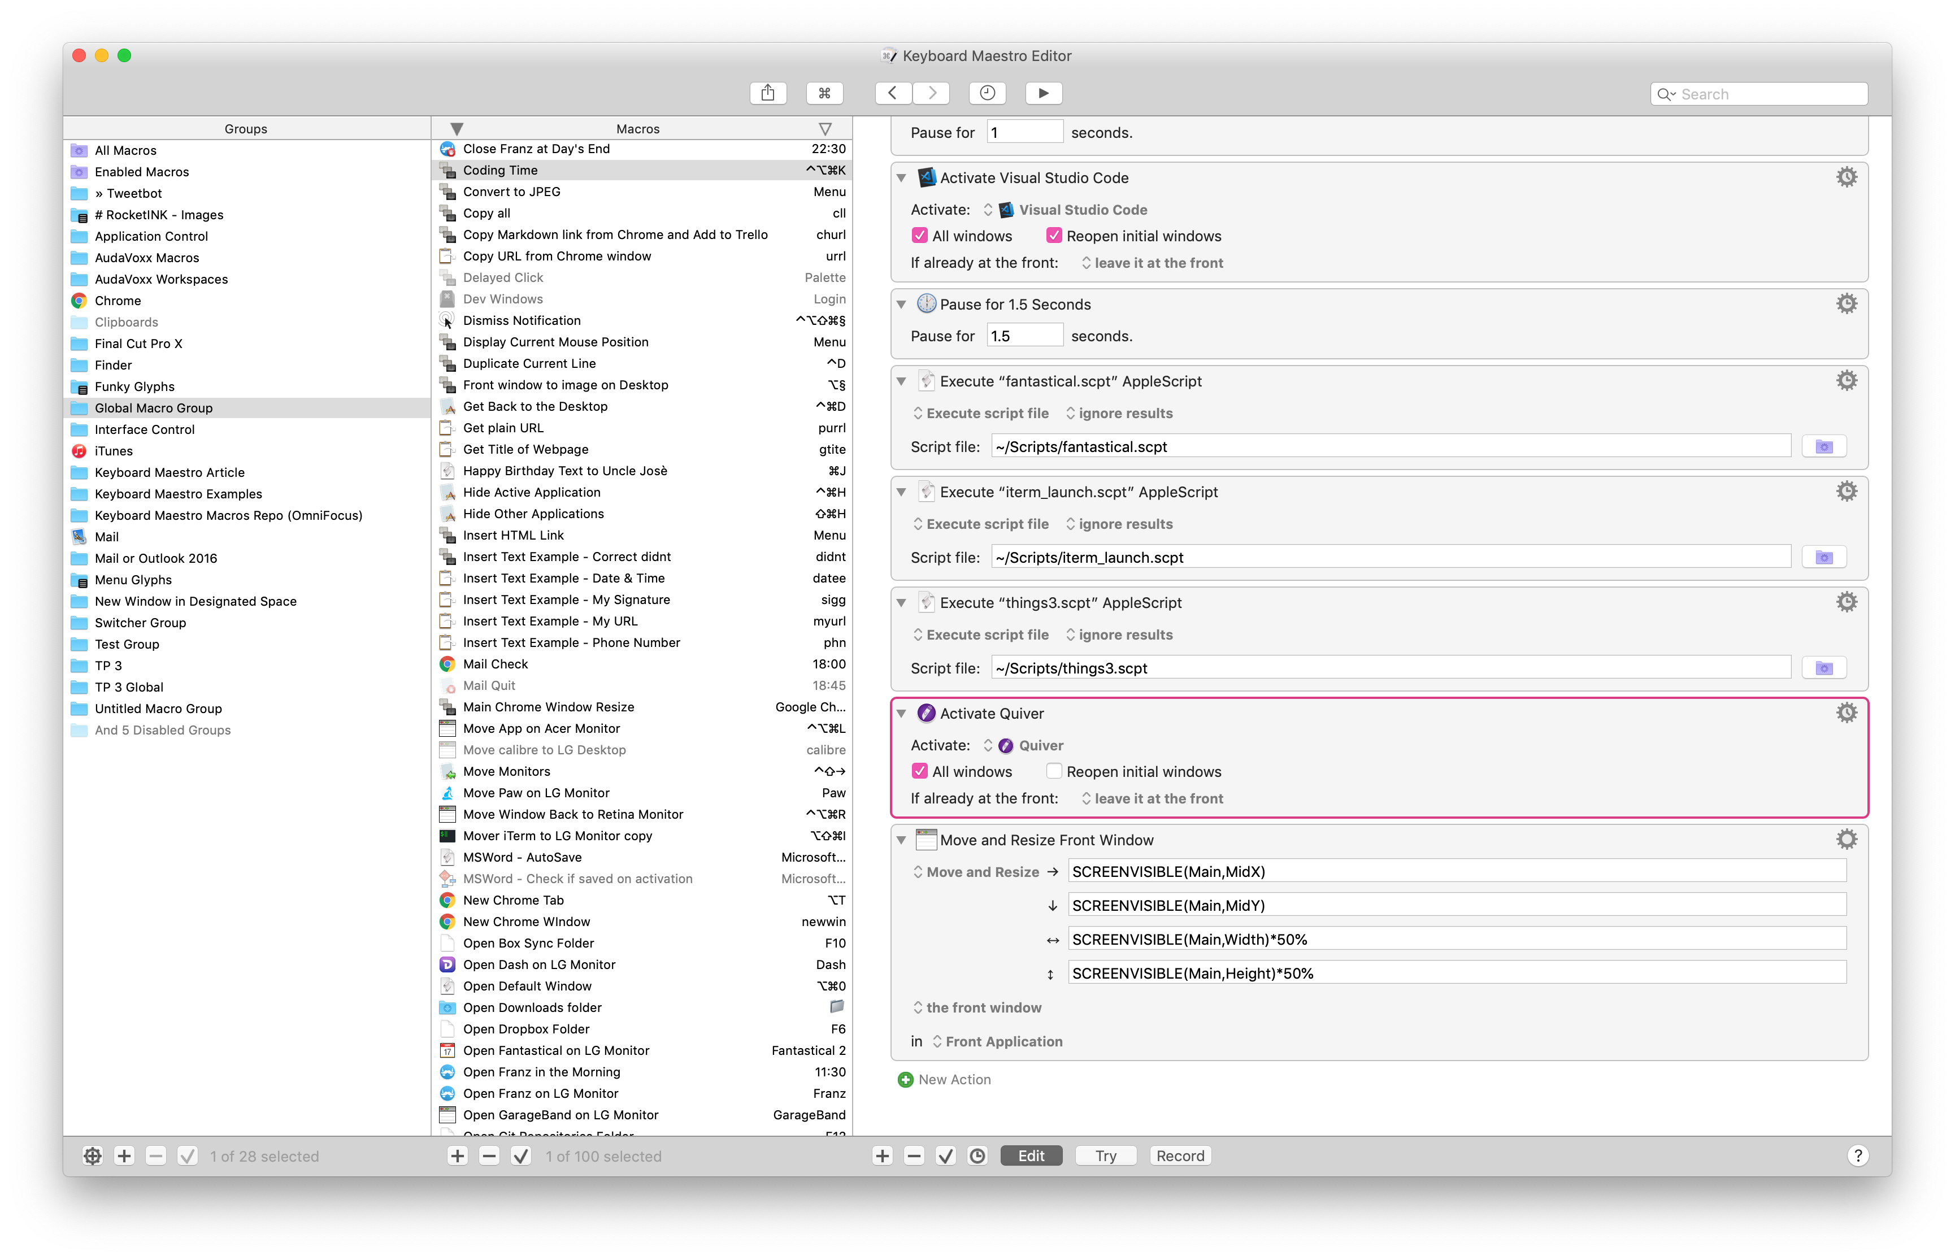Open gear menu for things3.scpt action
1955x1260 pixels.
pyautogui.click(x=1846, y=602)
